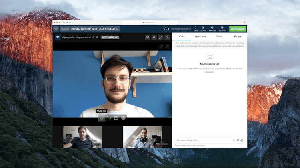Viewport: 300px width, 168px height.
Task: Click the info icon beside webinar title
Action: [x=97, y=37]
